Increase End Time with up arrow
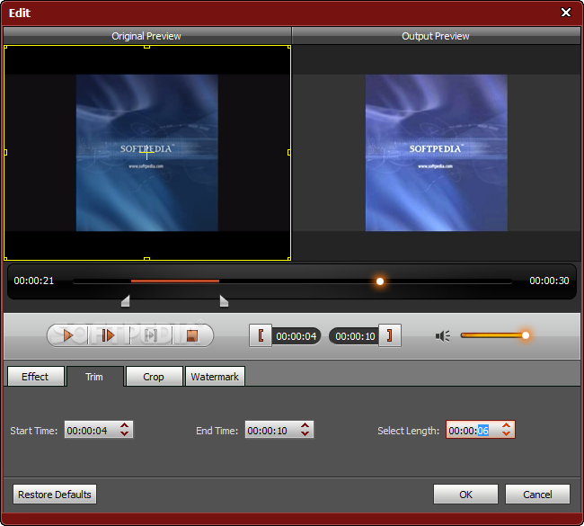Image resolution: width=584 pixels, height=526 pixels. [305, 425]
